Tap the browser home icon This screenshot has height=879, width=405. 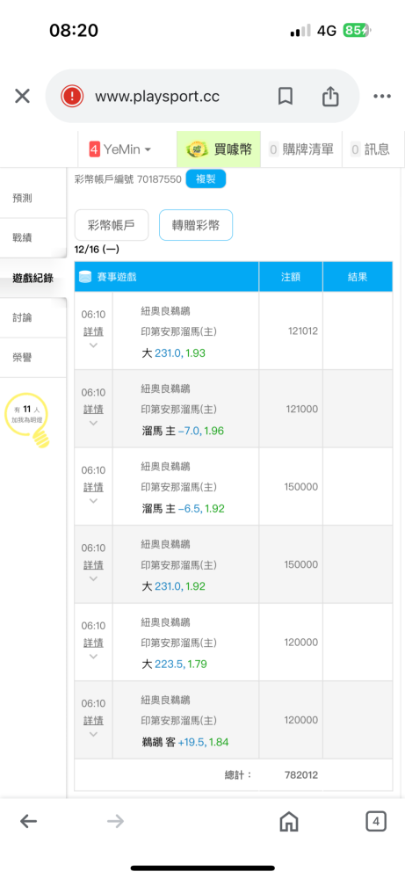(288, 822)
